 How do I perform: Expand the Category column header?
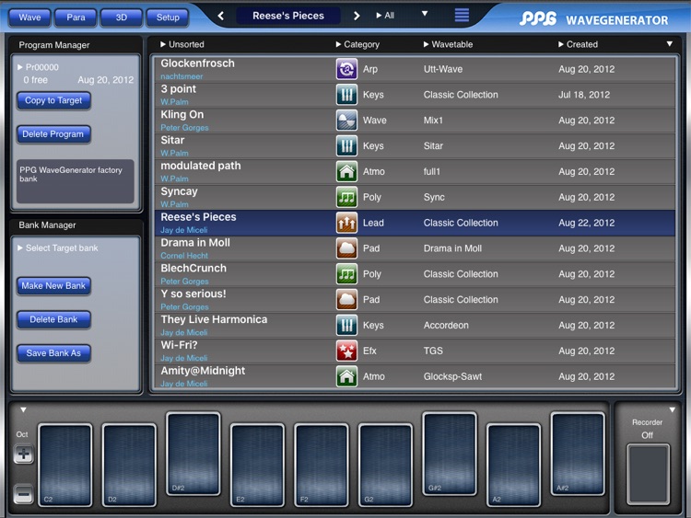coord(357,44)
